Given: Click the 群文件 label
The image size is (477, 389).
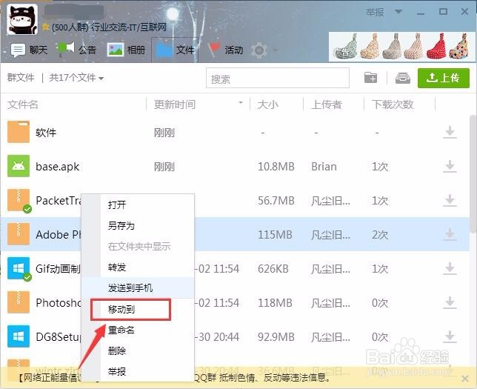Looking at the screenshot, I should point(21,78).
